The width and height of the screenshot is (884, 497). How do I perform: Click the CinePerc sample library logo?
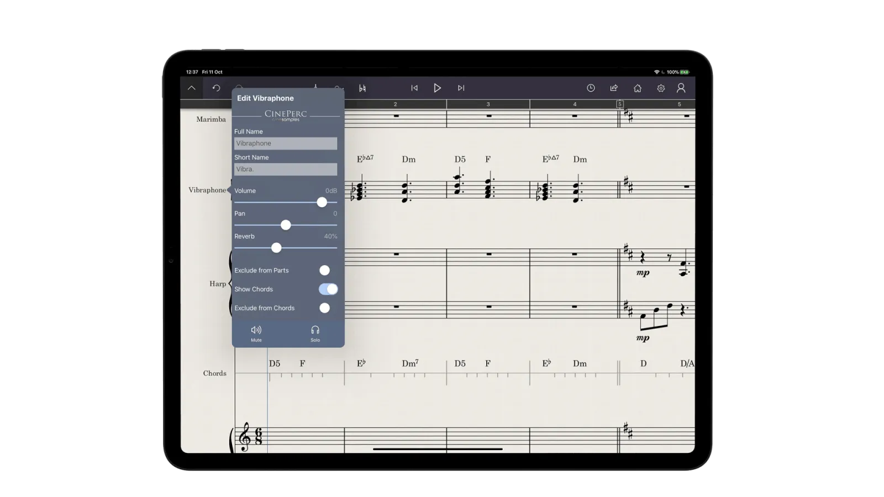point(286,115)
